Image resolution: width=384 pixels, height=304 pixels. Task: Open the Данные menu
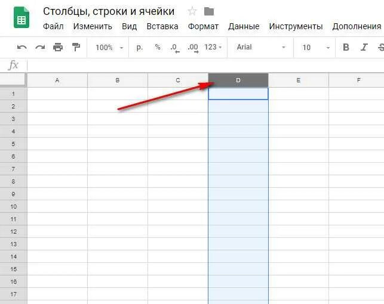[x=244, y=26]
